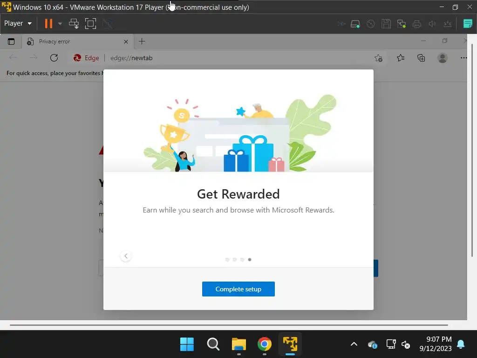Open a new tab in Edge
The width and height of the screenshot is (477, 358).
(142, 41)
